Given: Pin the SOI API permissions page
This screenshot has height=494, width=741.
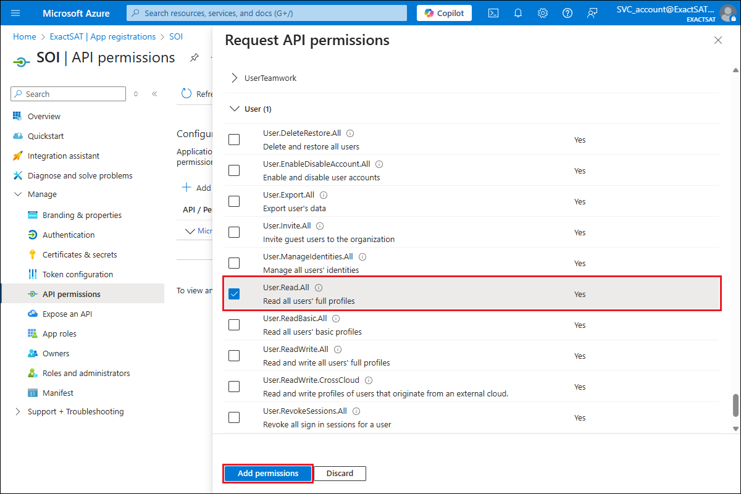Looking at the screenshot, I should pos(195,57).
